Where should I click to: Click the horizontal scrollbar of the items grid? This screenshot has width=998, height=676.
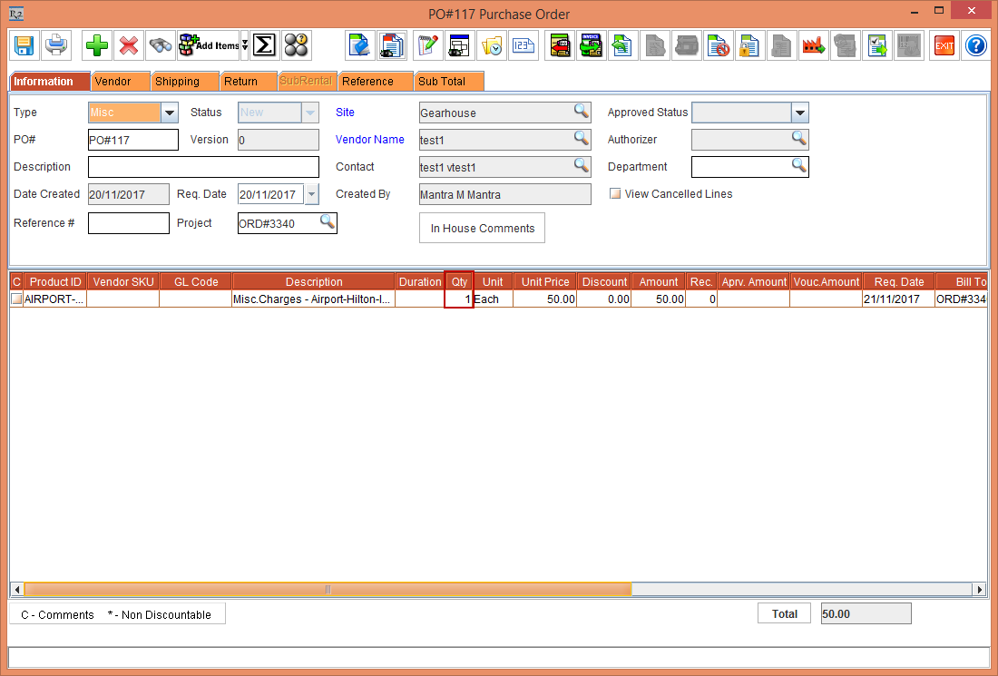coord(328,590)
